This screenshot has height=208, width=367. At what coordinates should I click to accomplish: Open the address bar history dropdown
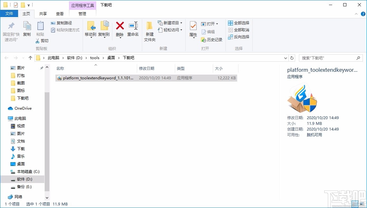tap(285, 58)
